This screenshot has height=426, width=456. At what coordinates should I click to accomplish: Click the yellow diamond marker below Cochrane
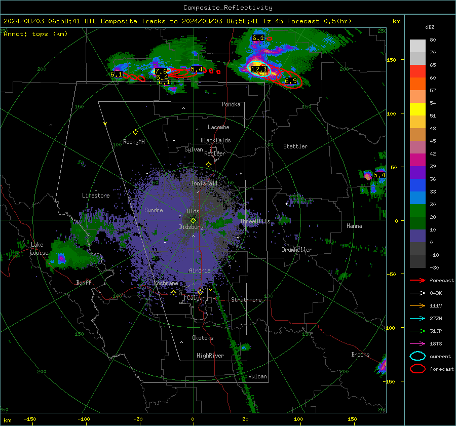click(173, 292)
